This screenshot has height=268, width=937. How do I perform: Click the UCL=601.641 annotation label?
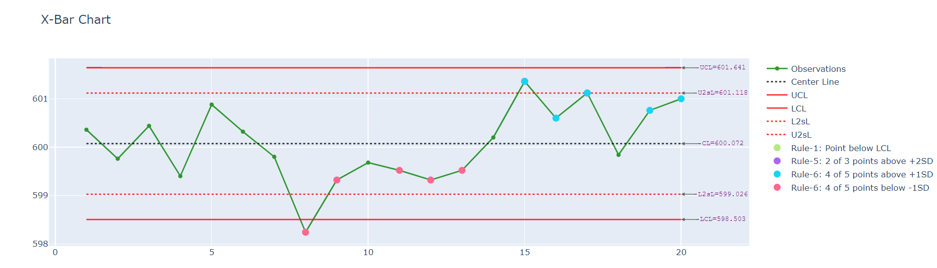point(722,67)
